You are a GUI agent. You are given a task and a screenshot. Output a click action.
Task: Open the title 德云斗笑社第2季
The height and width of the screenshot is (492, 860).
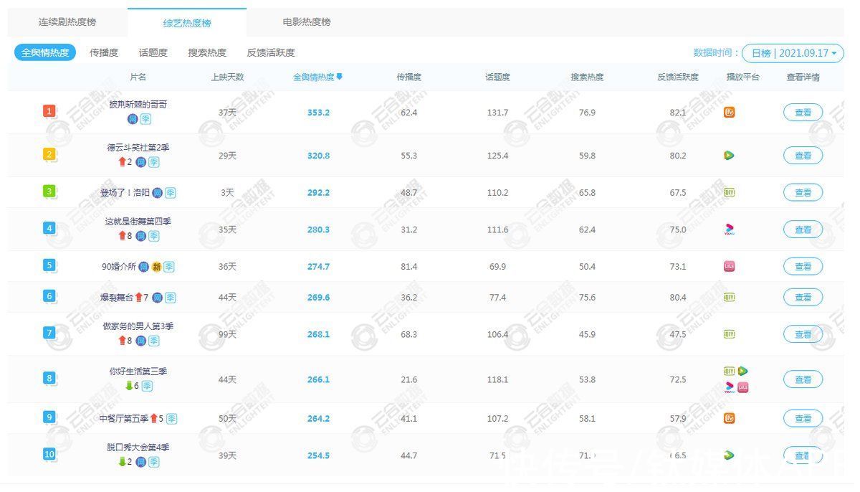pyautogui.click(x=138, y=148)
